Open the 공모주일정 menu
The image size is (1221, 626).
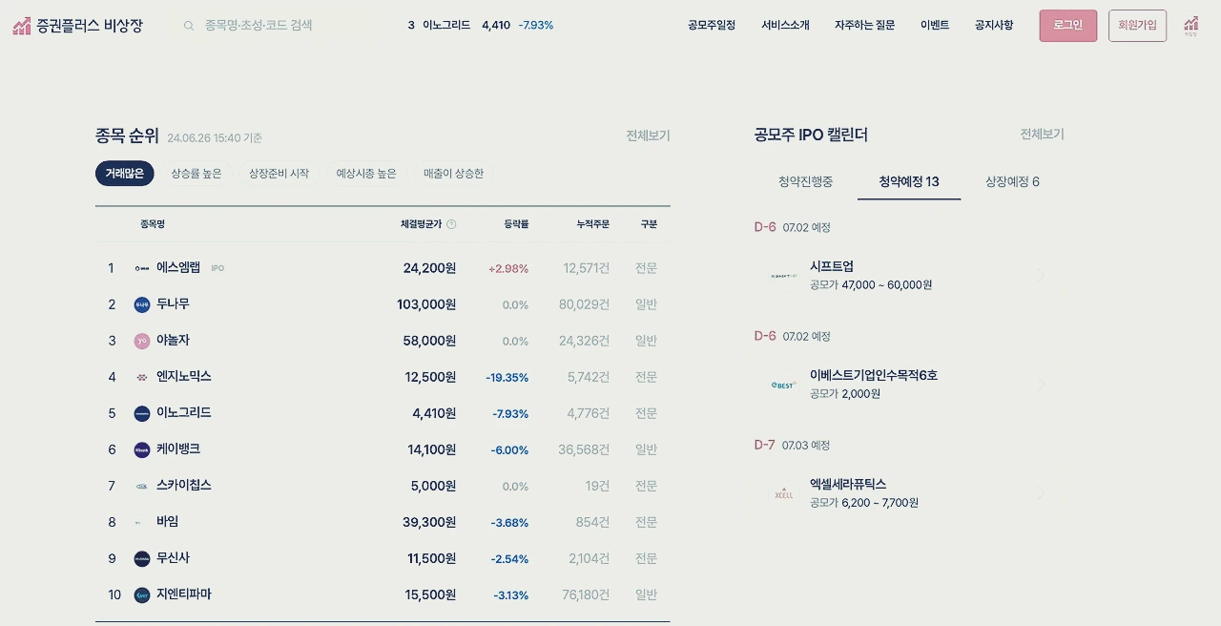pos(712,26)
